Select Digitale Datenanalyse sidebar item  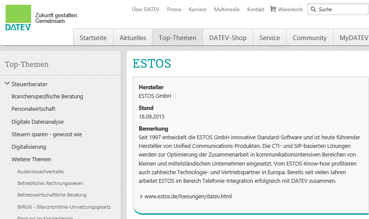38,122
